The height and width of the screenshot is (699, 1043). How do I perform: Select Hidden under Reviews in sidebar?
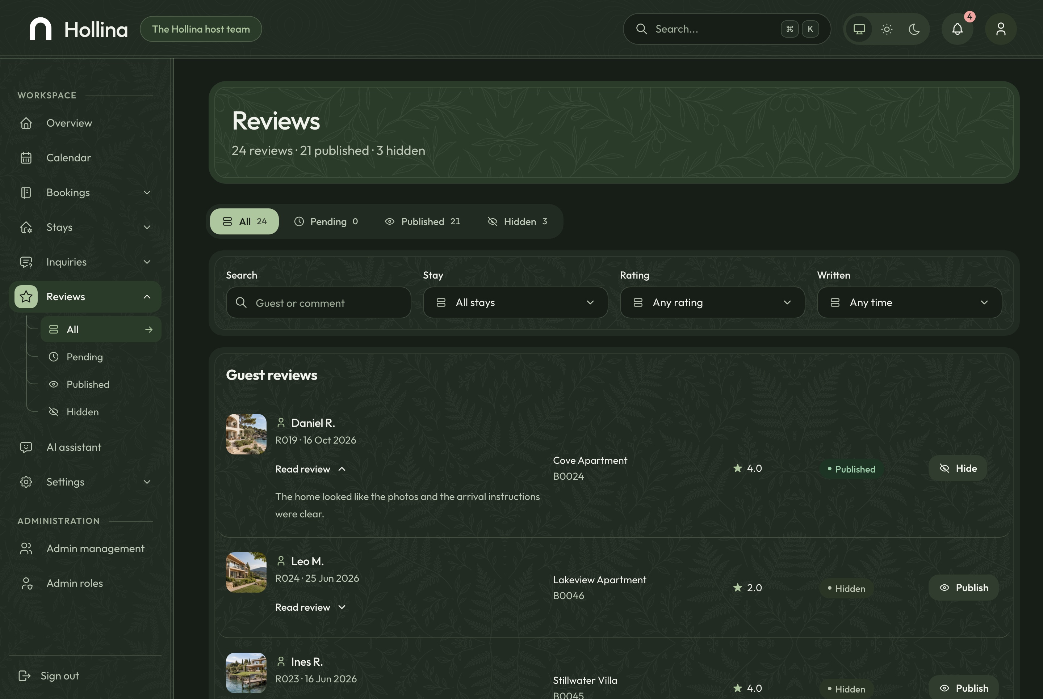[x=101, y=412]
